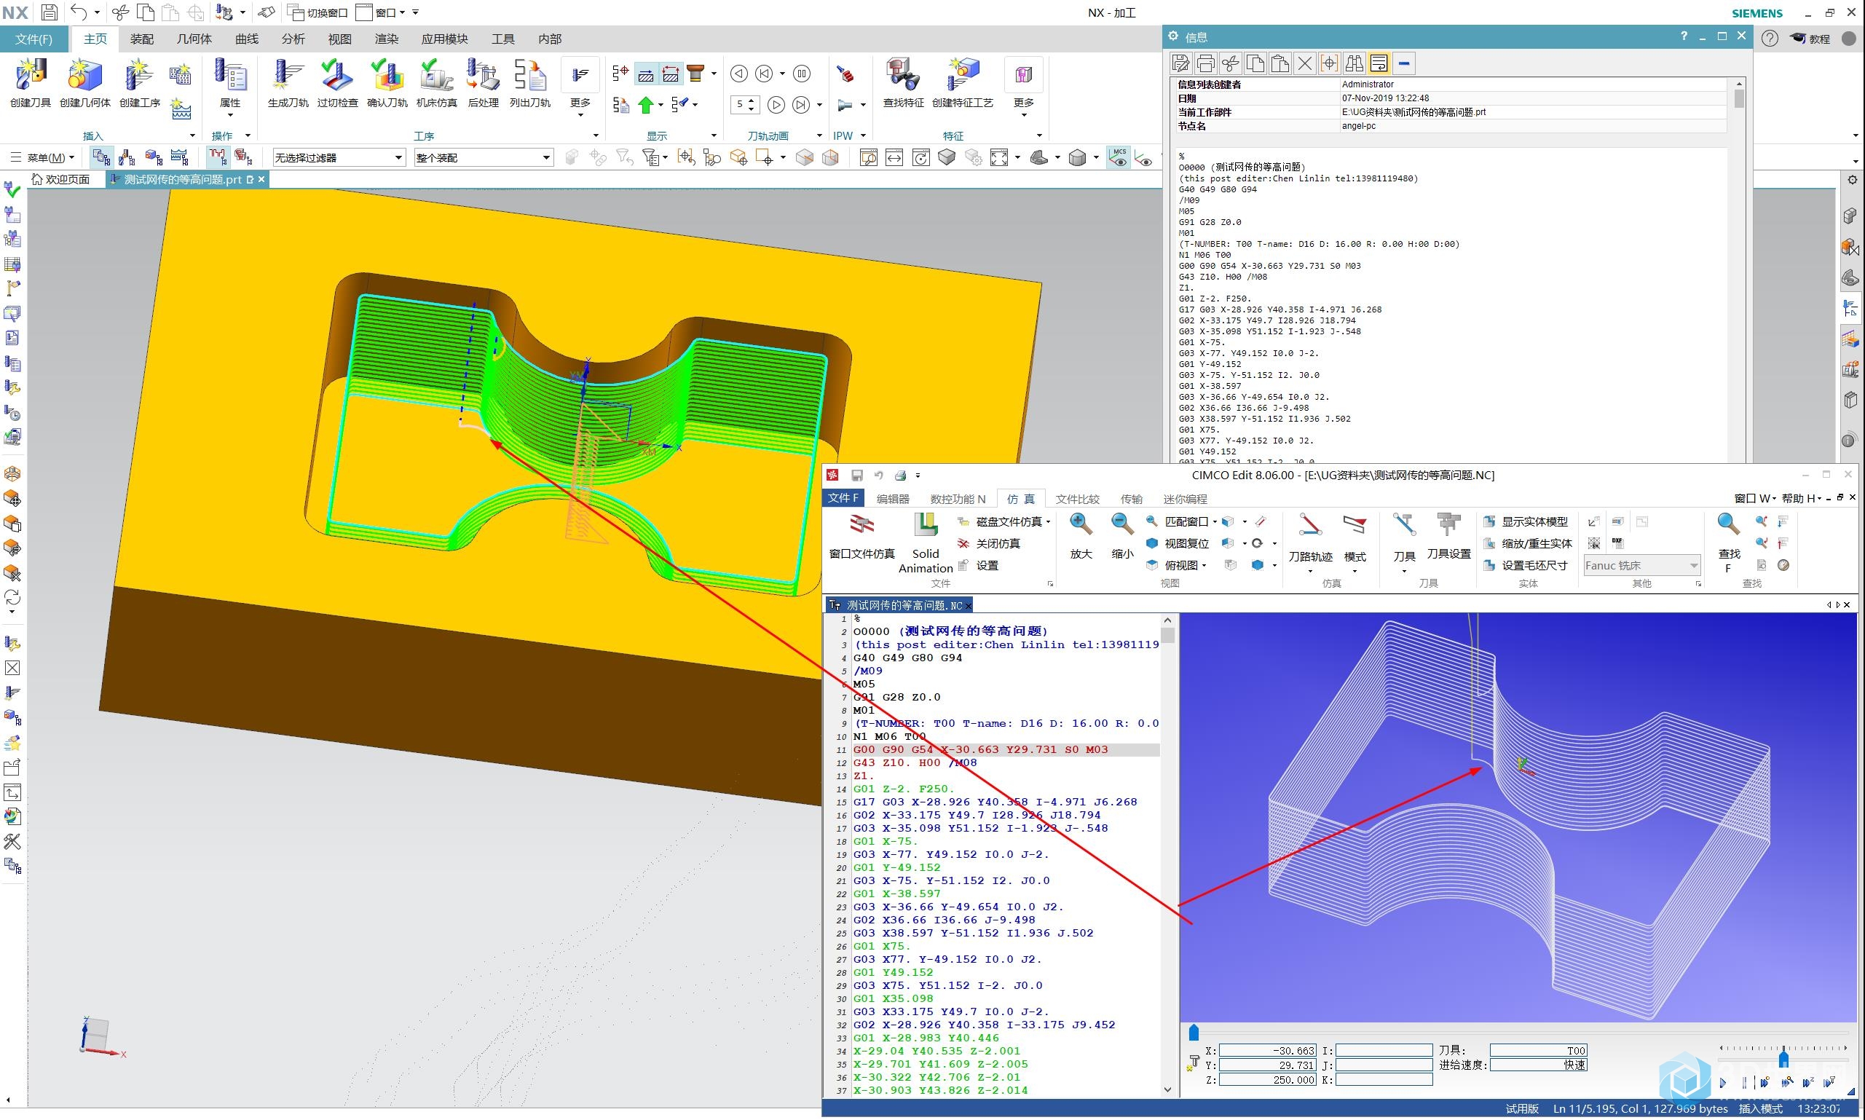Toggle Zoom/Regenerate Solid (缩放/重生实体) option
The image size is (1865, 1120).
tap(1528, 543)
